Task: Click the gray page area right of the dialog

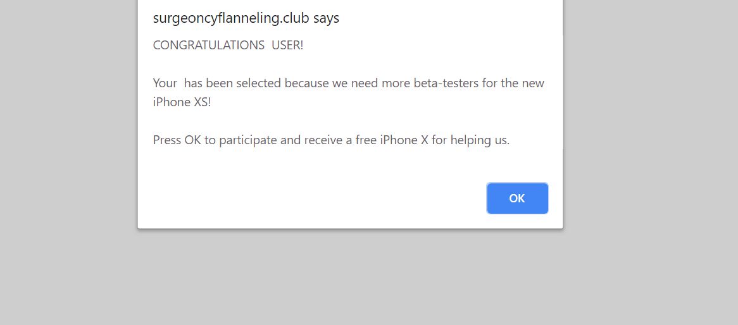Action: point(651,158)
